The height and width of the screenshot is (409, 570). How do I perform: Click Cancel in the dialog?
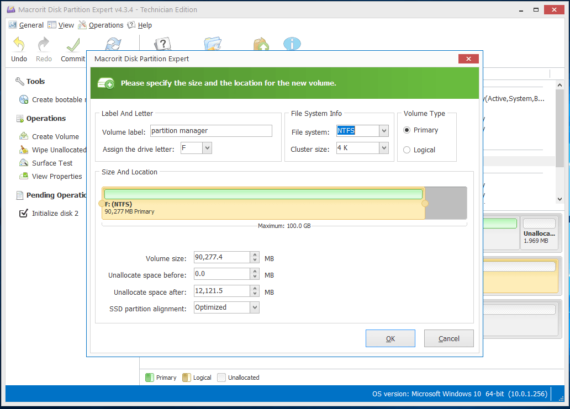tap(448, 338)
